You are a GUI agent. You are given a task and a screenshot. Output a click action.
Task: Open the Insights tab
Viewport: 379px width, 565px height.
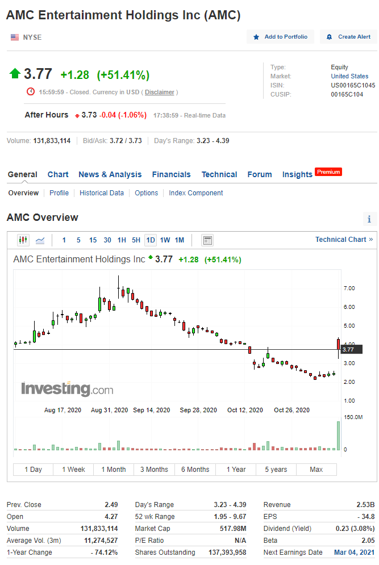coord(297,174)
